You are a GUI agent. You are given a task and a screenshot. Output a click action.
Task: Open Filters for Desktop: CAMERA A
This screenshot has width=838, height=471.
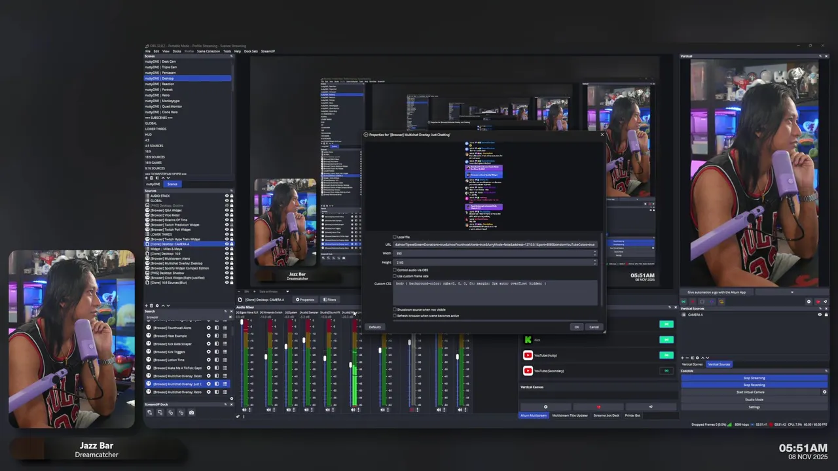tap(330, 300)
